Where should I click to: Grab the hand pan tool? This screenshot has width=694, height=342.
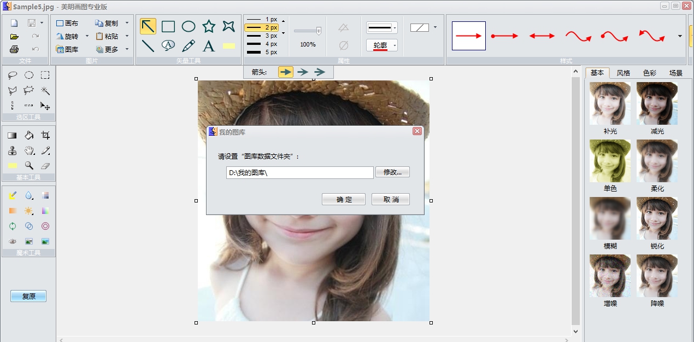point(28,150)
